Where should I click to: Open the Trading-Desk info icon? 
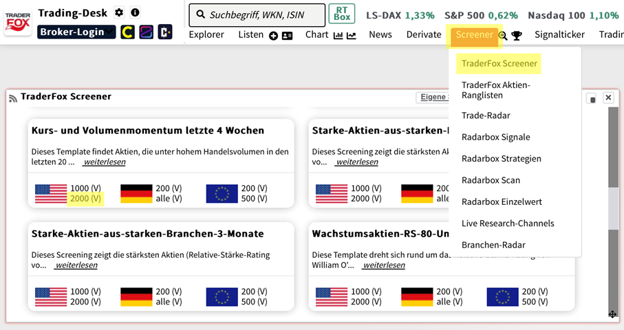tap(136, 13)
